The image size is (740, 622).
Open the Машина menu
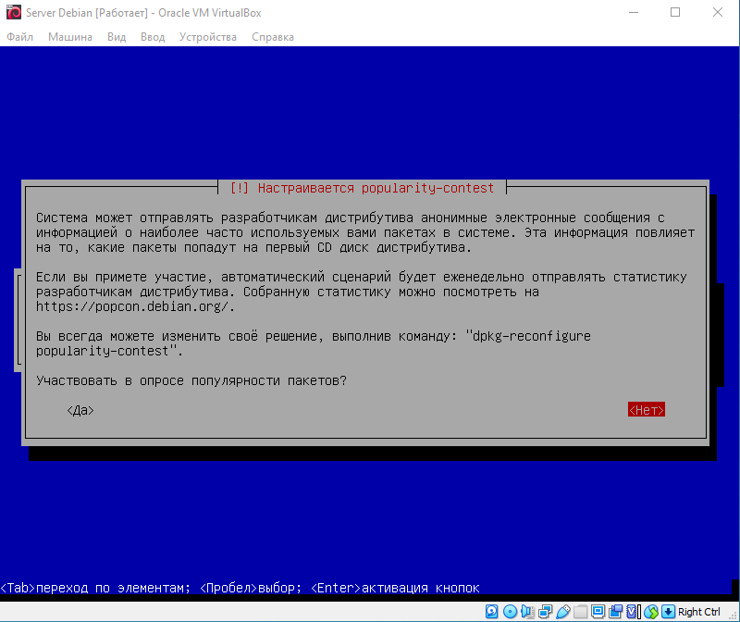(x=69, y=37)
